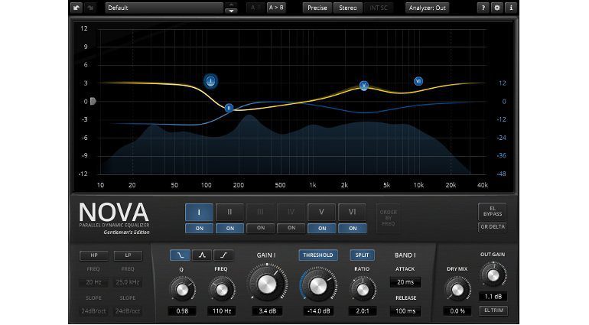Select the low shelf filter shape
This screenshot has height=325, width=589.
tap(180, 255)
